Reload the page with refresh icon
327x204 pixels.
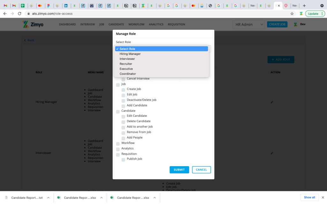pyautogui.click(x=19, y=13)
